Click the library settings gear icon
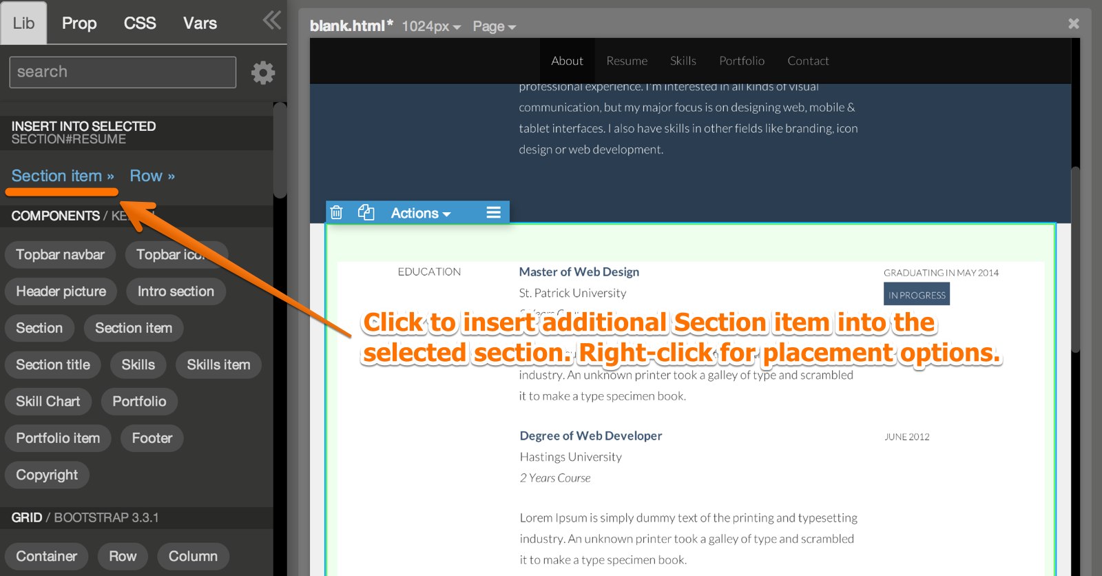The image size is (1102, 576). [262, 72]
